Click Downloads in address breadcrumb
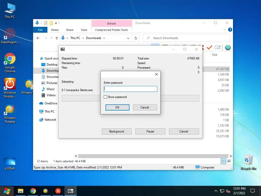The height and width of the screenshot is (196, 261). [94, 38]
